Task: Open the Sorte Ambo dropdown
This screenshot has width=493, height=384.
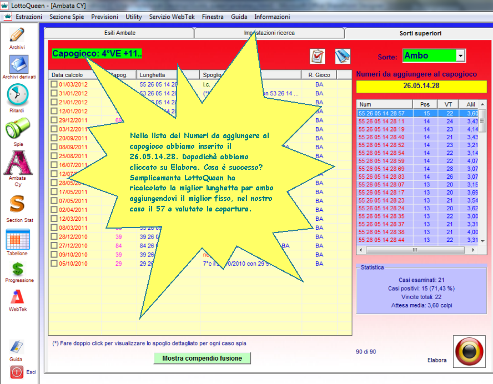Action: click(460, 56)
